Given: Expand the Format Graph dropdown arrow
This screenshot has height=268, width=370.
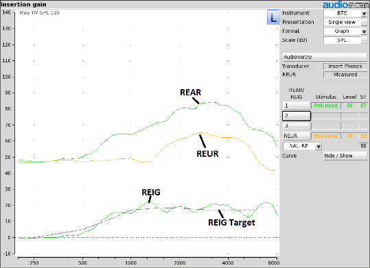Looking at the screenshot, I should [364, 32].
